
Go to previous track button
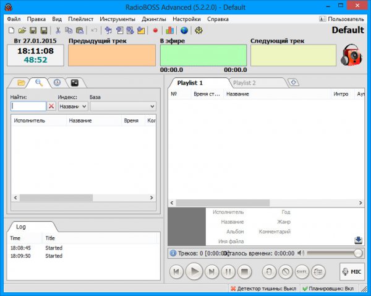coord(176,272)
